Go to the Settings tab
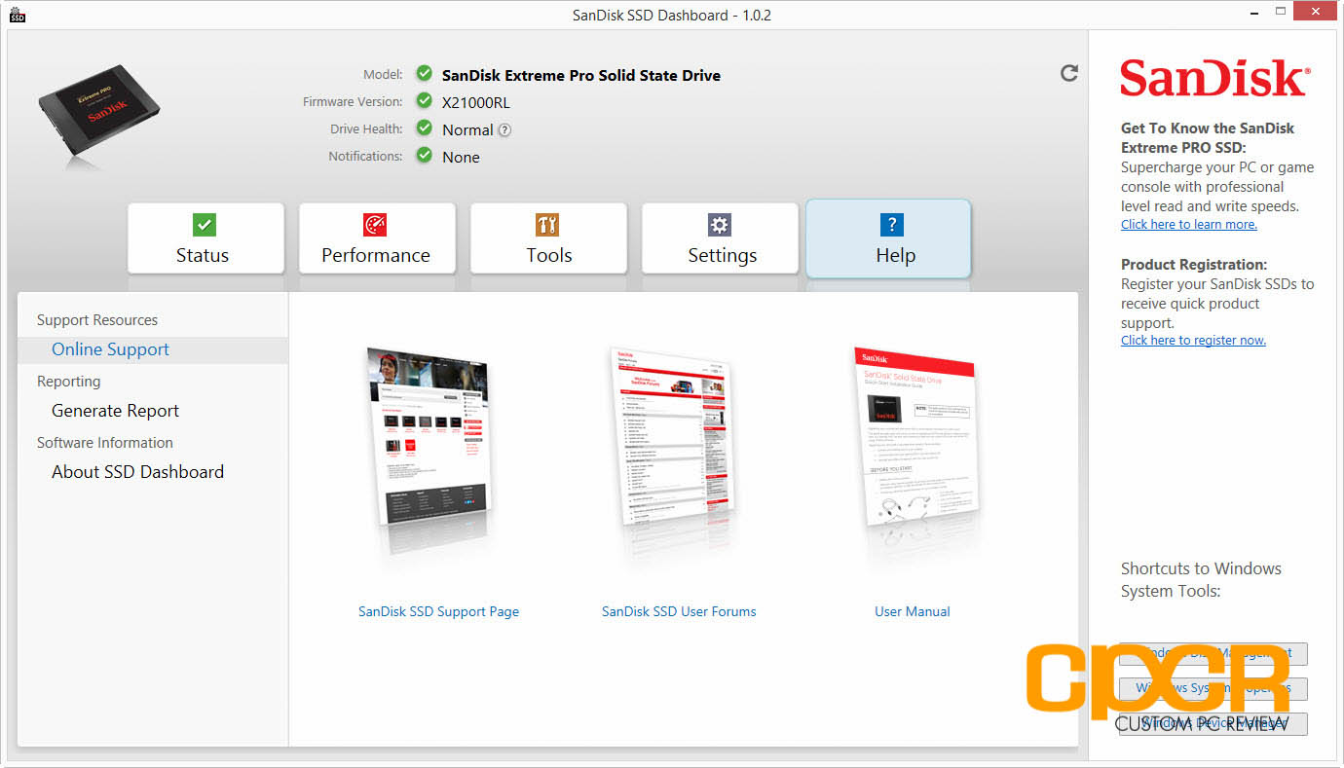 [720, 238]
